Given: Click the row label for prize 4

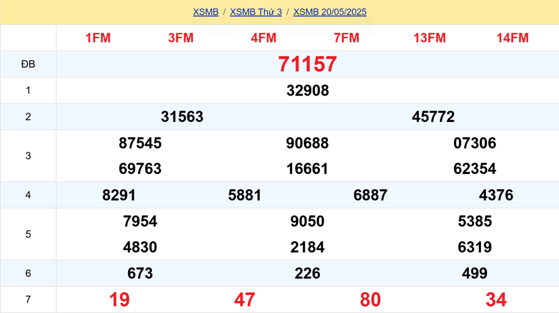Looking at the screenshot, I should (28, 195).
